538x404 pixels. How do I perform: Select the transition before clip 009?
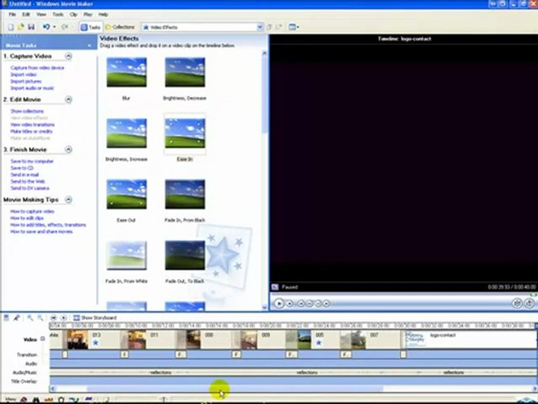click(236, 354)
